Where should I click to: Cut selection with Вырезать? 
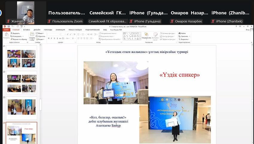coord(15,33)
